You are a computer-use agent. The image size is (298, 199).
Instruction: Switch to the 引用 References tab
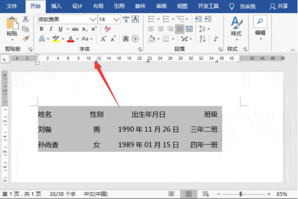click(x=119, y=6)
